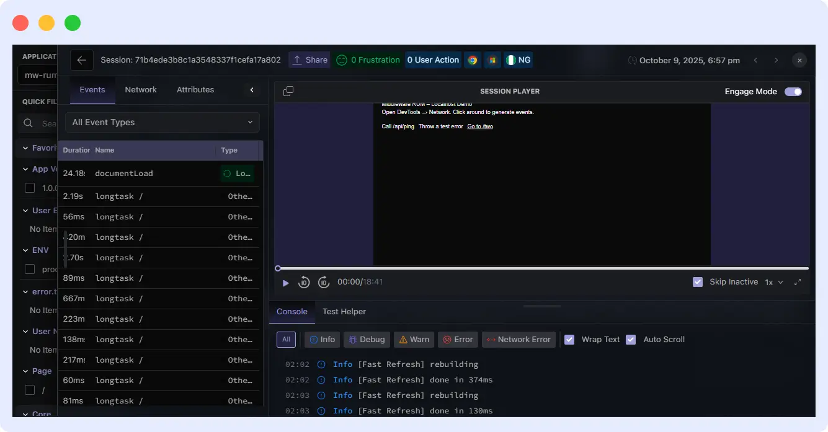
Task: Expand the session player to fullscreen
Action: tap(799, 282)
